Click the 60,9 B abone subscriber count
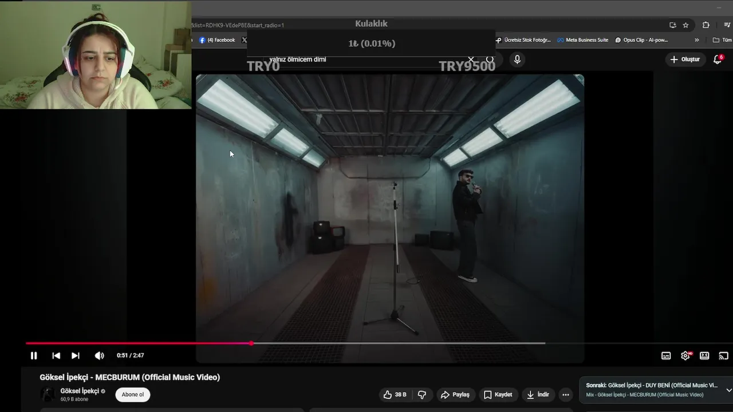Image resolution: width=733 pixels, height=412 pixels. tap(74, 399)
